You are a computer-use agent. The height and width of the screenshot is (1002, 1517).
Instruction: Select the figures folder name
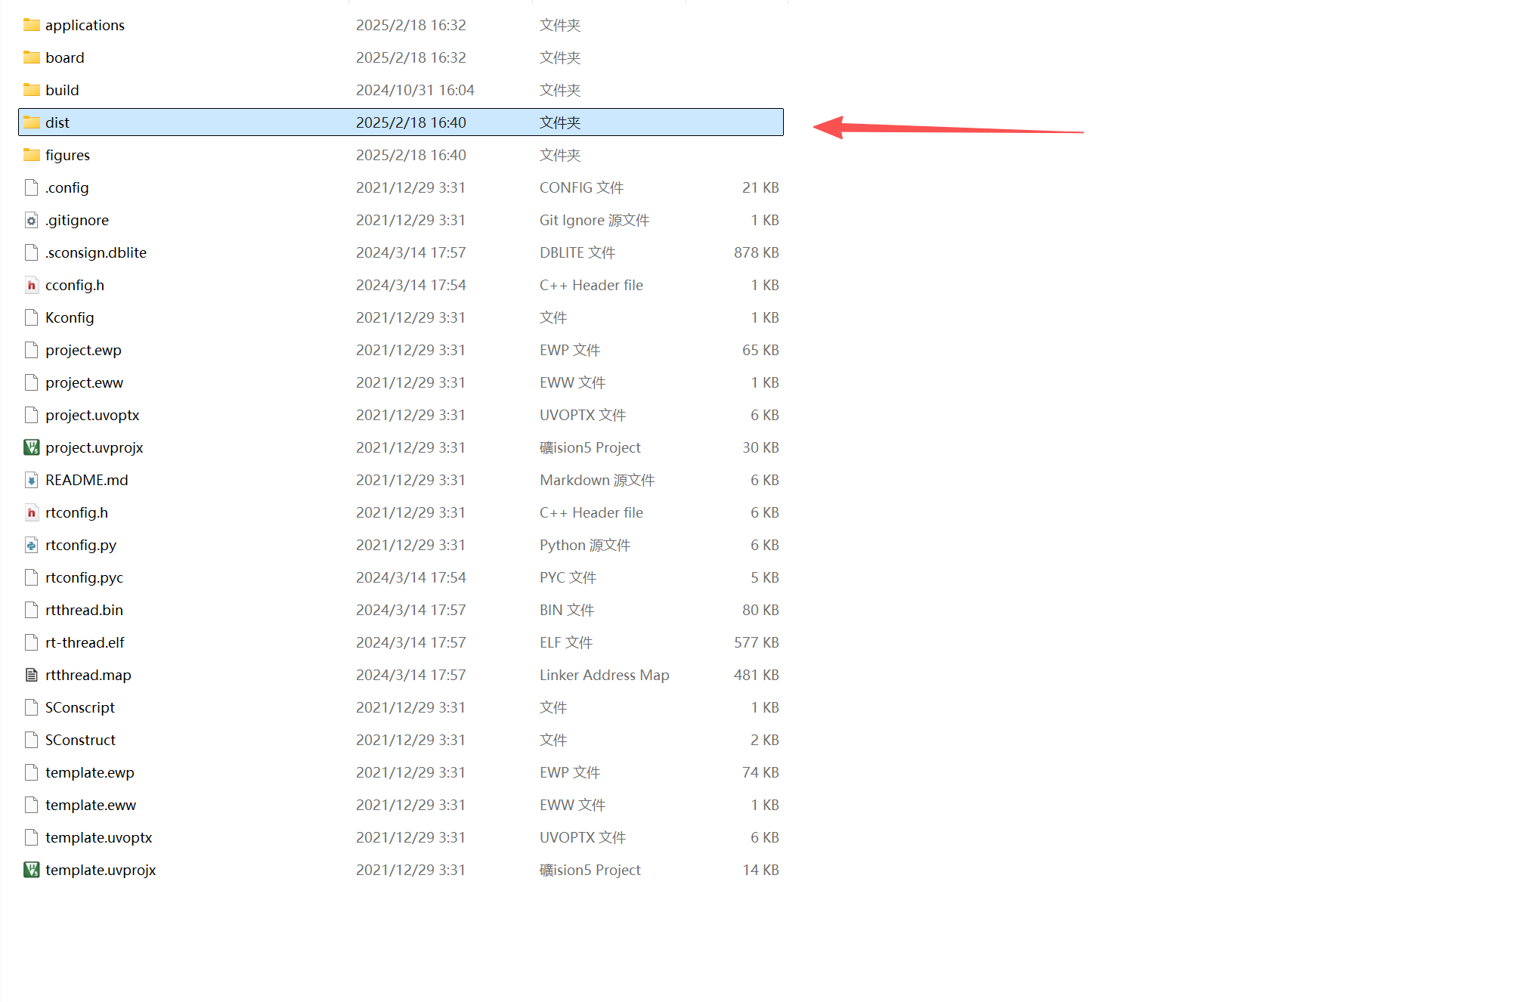(67, 155)
